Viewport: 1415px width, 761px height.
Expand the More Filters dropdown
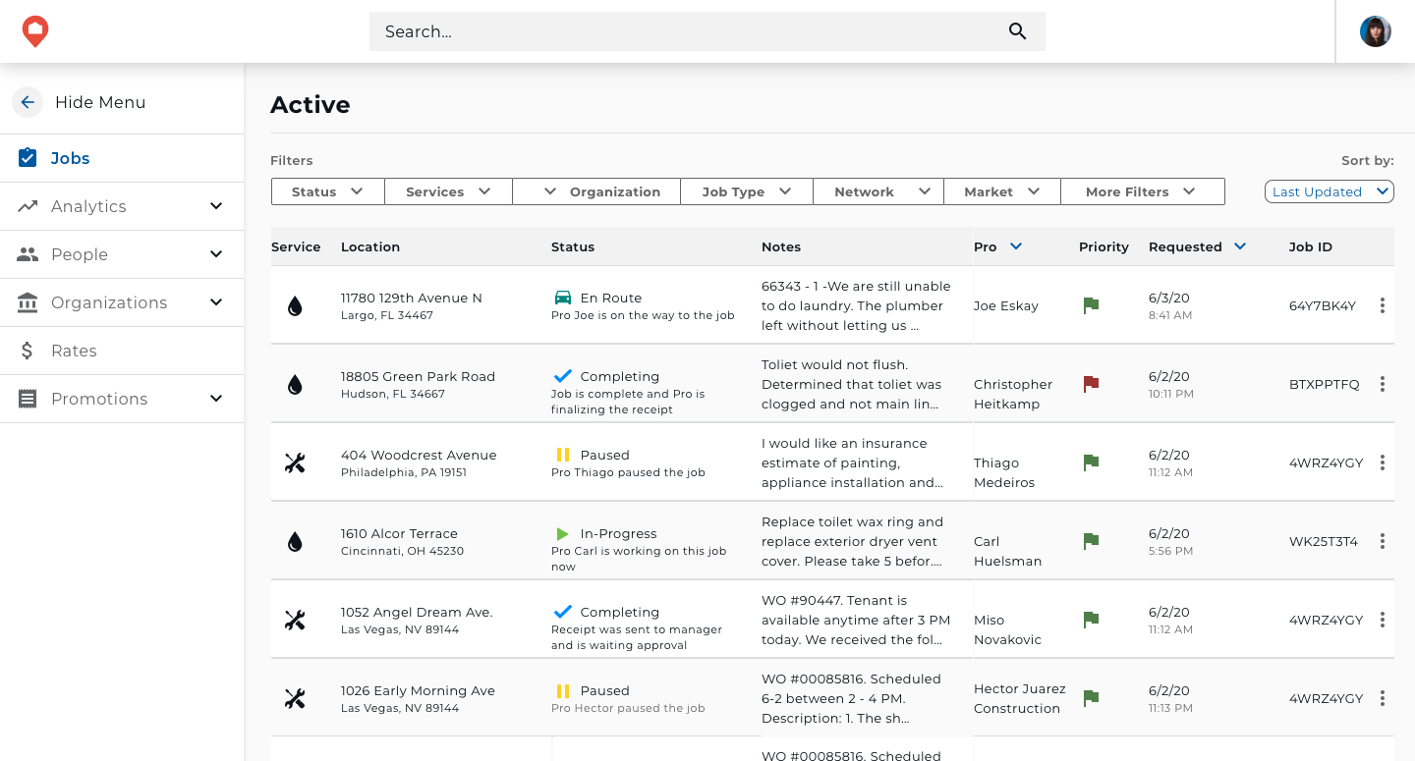click(1142, 191)
